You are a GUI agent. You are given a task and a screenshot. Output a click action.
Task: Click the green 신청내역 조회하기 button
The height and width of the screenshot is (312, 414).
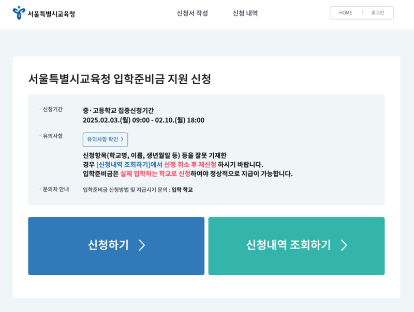coord(296,246)
